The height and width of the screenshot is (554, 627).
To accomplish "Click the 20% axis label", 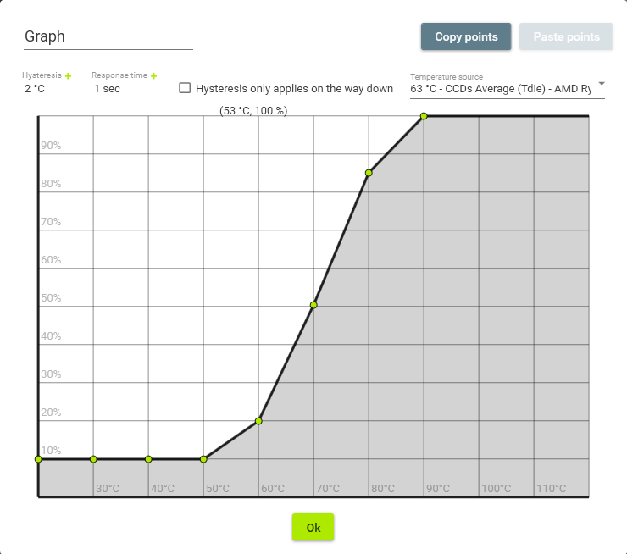I will [51, 413].
